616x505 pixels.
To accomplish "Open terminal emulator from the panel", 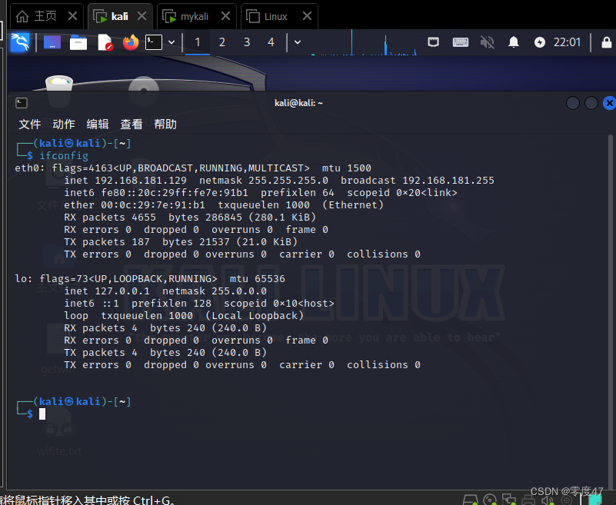I will click(x=154, y=42).
